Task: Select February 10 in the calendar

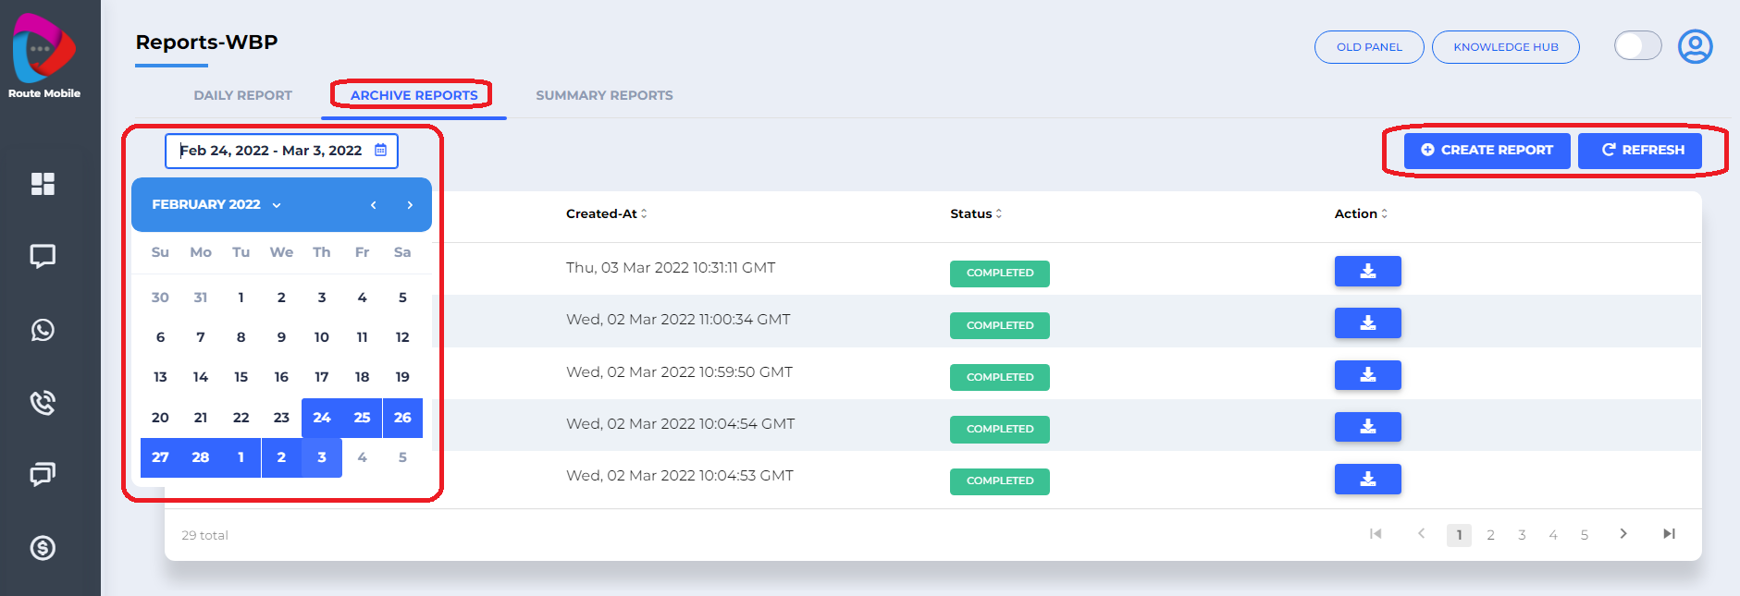Action: tap(322, 337)
